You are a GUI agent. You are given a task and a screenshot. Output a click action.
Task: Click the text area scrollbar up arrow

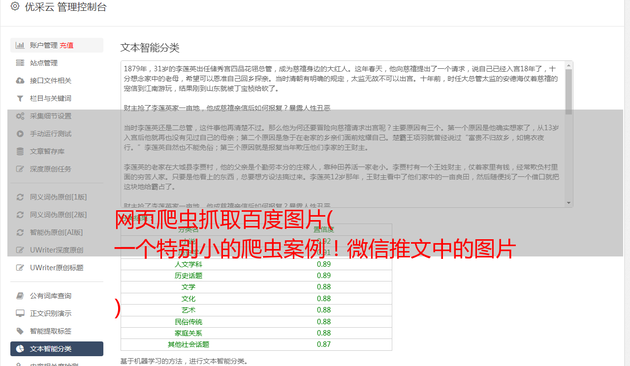pos(569,65)
